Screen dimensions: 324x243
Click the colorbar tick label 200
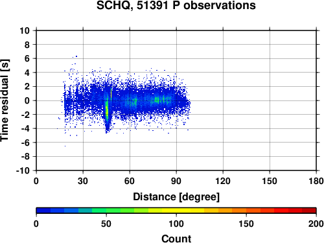click(x=316, y=224)
